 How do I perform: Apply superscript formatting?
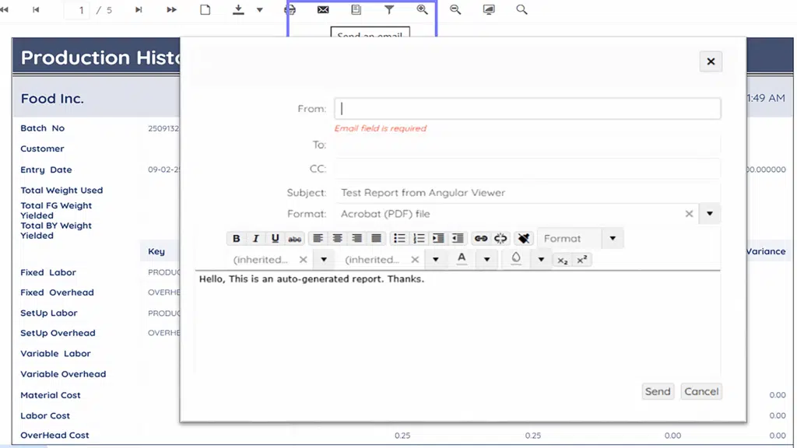coord(582,260)
